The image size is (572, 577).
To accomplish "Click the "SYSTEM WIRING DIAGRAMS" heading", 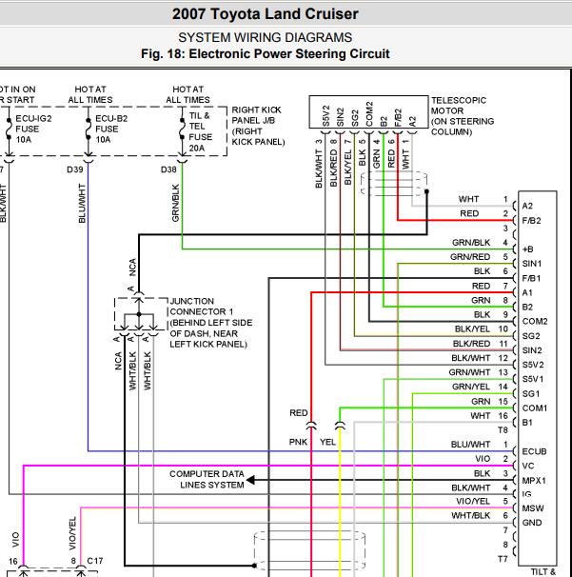I will click(x=266, y=37).
